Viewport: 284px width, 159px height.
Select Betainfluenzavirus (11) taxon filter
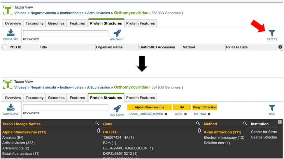click(21, 153)
